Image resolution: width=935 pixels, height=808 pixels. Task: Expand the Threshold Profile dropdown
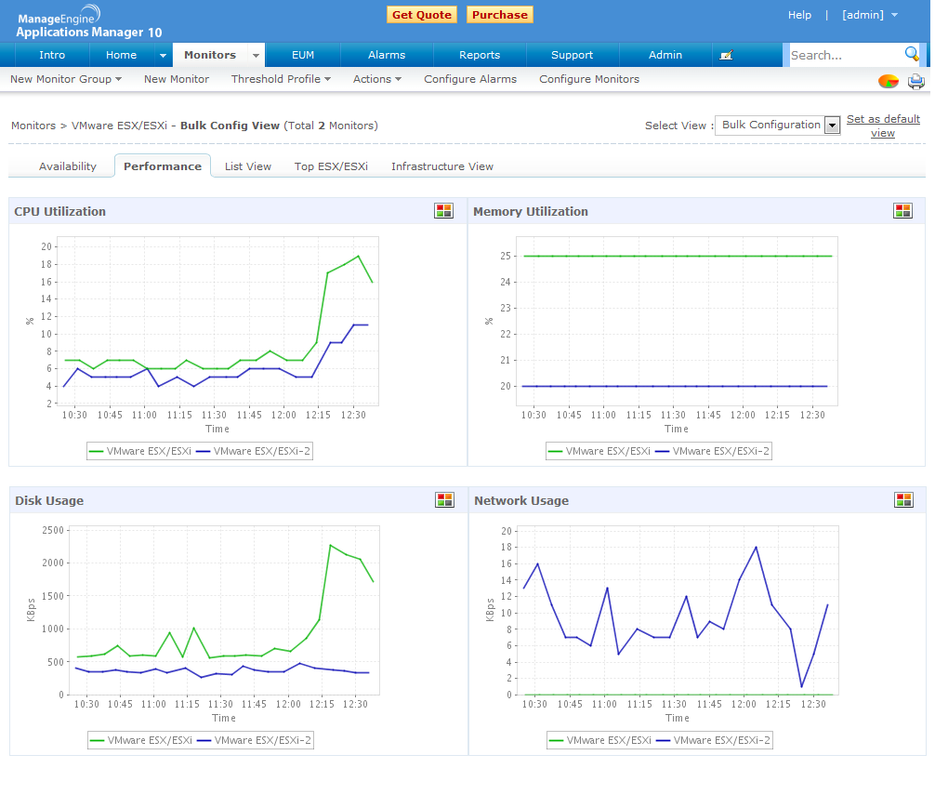coord(281,79)
